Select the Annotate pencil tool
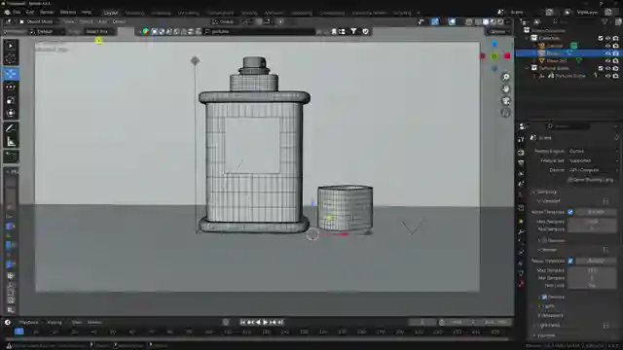This screenshot has width=623, height=350. (11, 128)
